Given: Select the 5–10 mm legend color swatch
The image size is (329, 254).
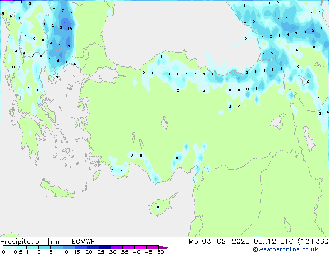Looking at the screenshot, I should point(57,247).
